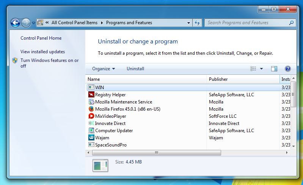The image size is (303, 185).
Task: Click the Uninstall toolbar button
Action: (x=135, y=69)
